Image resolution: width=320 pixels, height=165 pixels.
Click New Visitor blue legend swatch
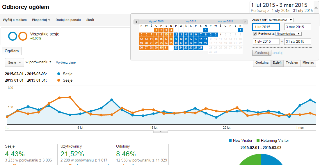(x=230, y=140)
